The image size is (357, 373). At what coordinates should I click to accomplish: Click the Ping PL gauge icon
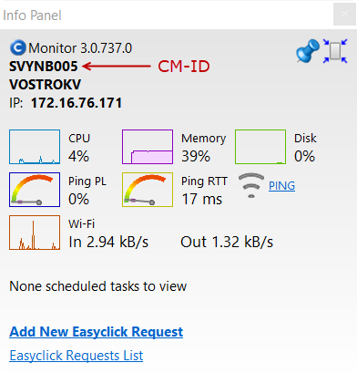point(35,190)
